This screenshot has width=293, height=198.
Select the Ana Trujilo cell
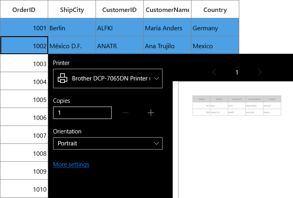point(168,45)
